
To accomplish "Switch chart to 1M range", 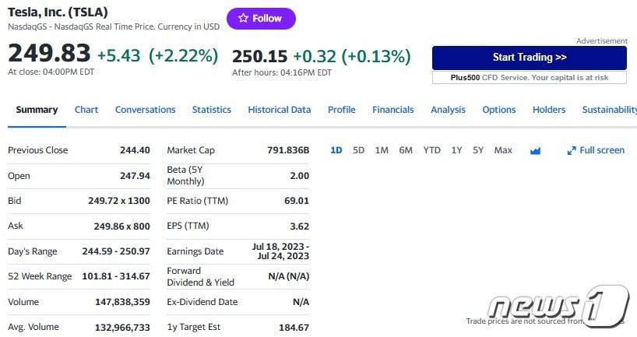I will [x=382, y=150].
